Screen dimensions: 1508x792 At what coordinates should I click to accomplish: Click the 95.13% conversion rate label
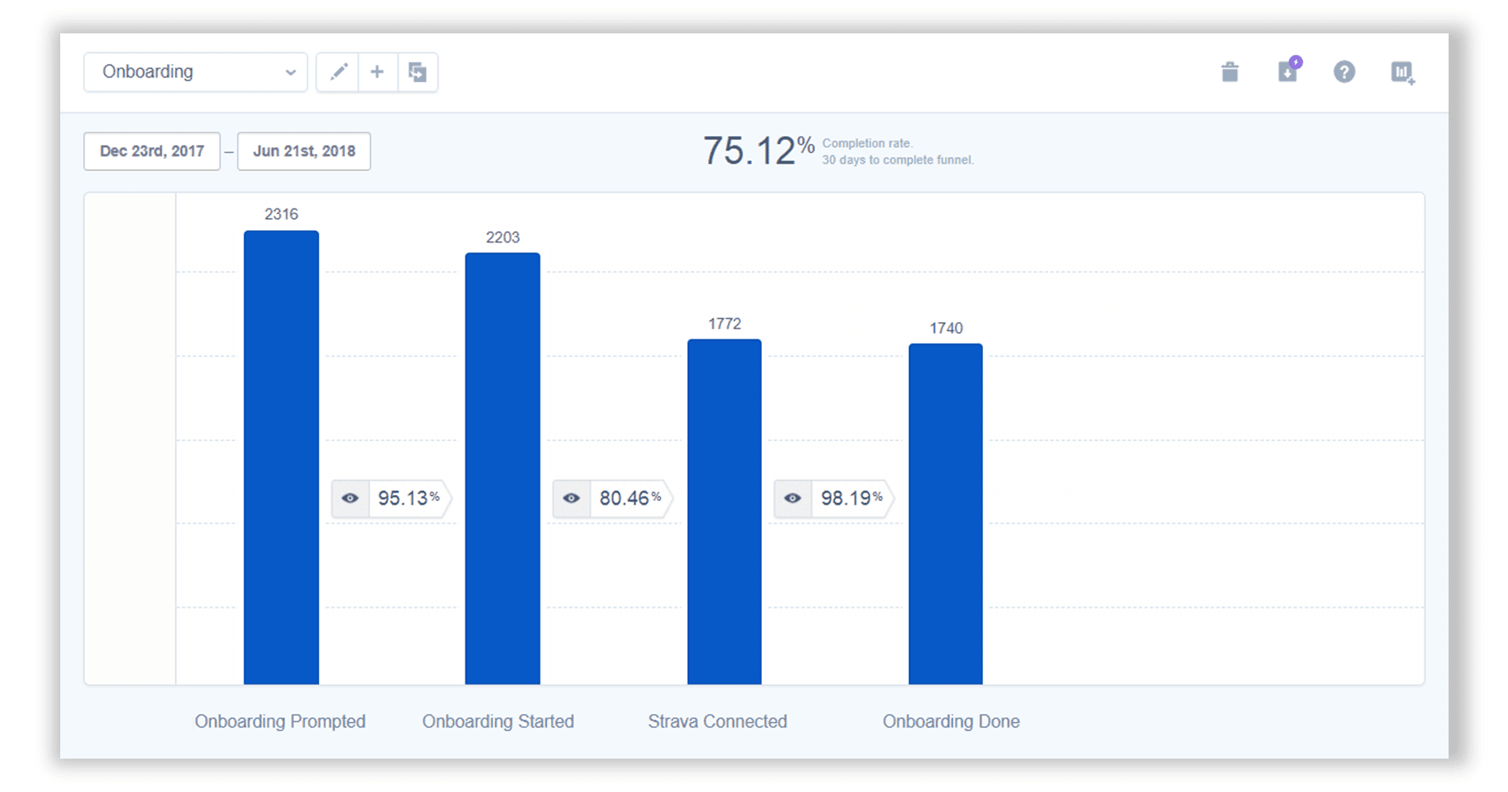[409, 498]
